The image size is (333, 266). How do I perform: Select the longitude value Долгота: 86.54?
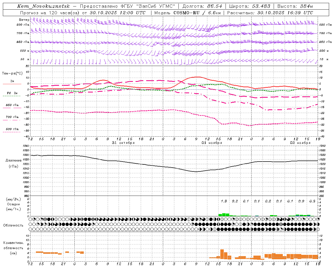pyautogui.click(x=202, y=6)
